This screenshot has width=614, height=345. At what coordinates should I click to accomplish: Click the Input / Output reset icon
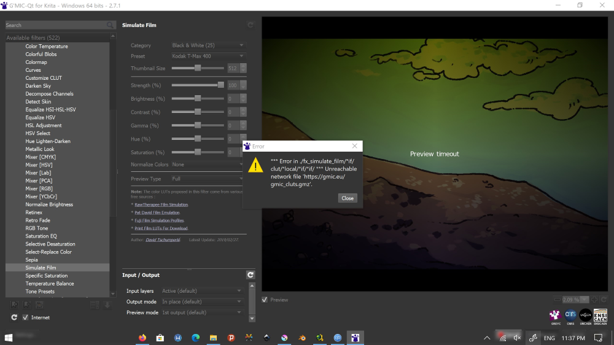[251, 275]
